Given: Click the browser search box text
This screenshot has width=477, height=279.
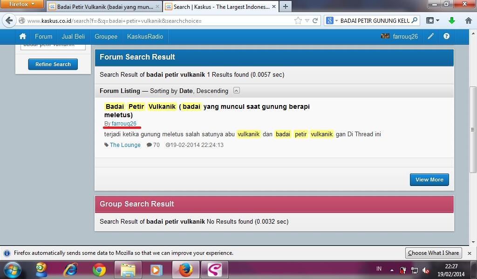Looking at the screenshot, I should click(375, 20).
